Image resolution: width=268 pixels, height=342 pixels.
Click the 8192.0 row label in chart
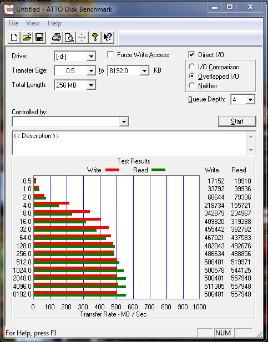pos(22,294)
